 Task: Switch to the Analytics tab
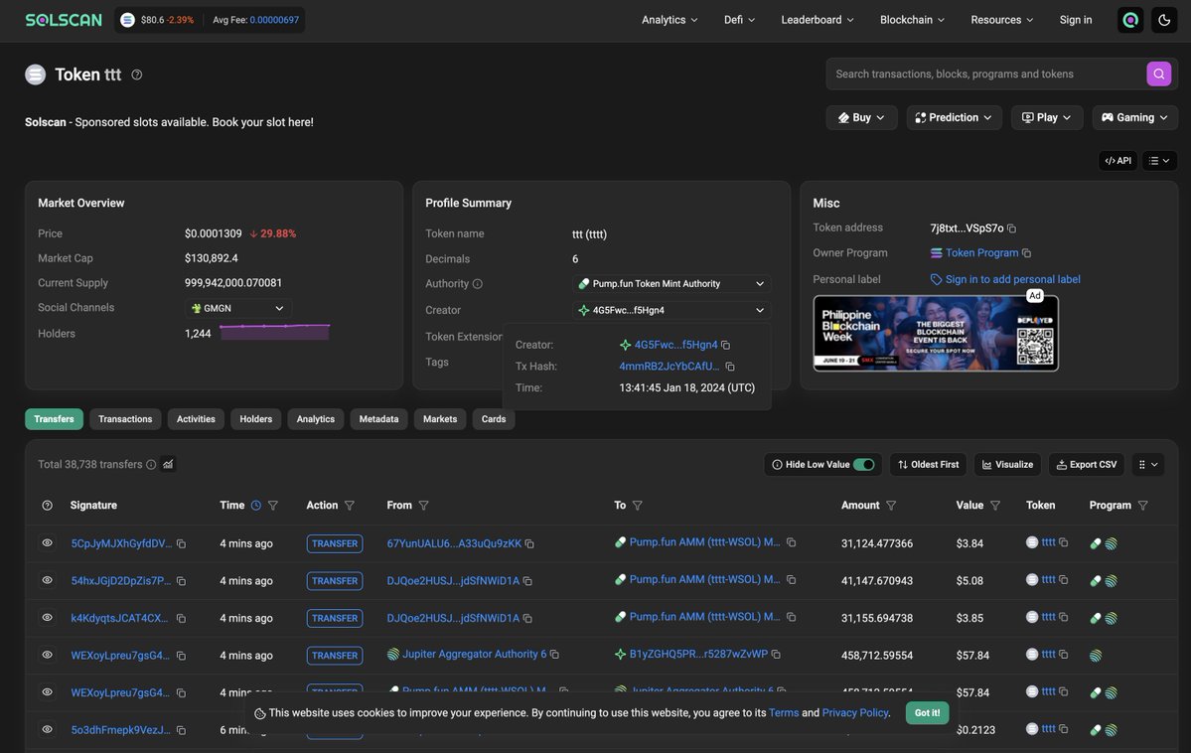(315, 419)
